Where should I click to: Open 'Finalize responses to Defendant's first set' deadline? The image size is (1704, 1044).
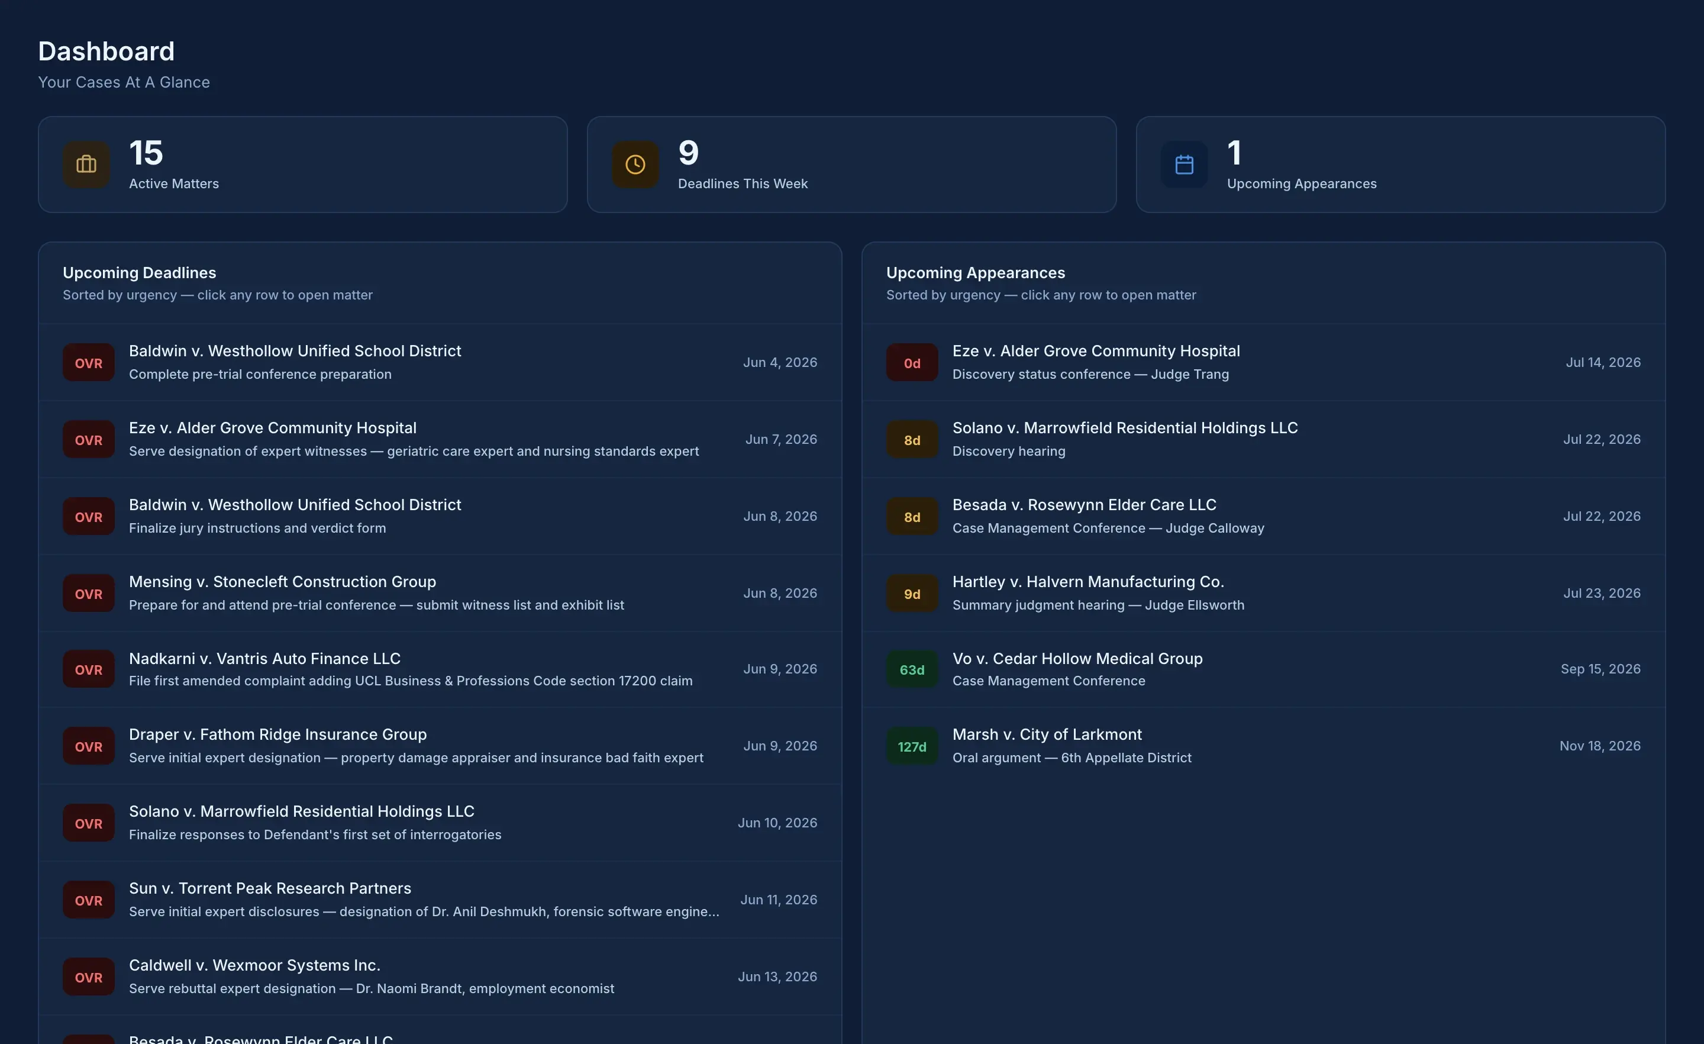pyautogui.click(x=440, y=823)
